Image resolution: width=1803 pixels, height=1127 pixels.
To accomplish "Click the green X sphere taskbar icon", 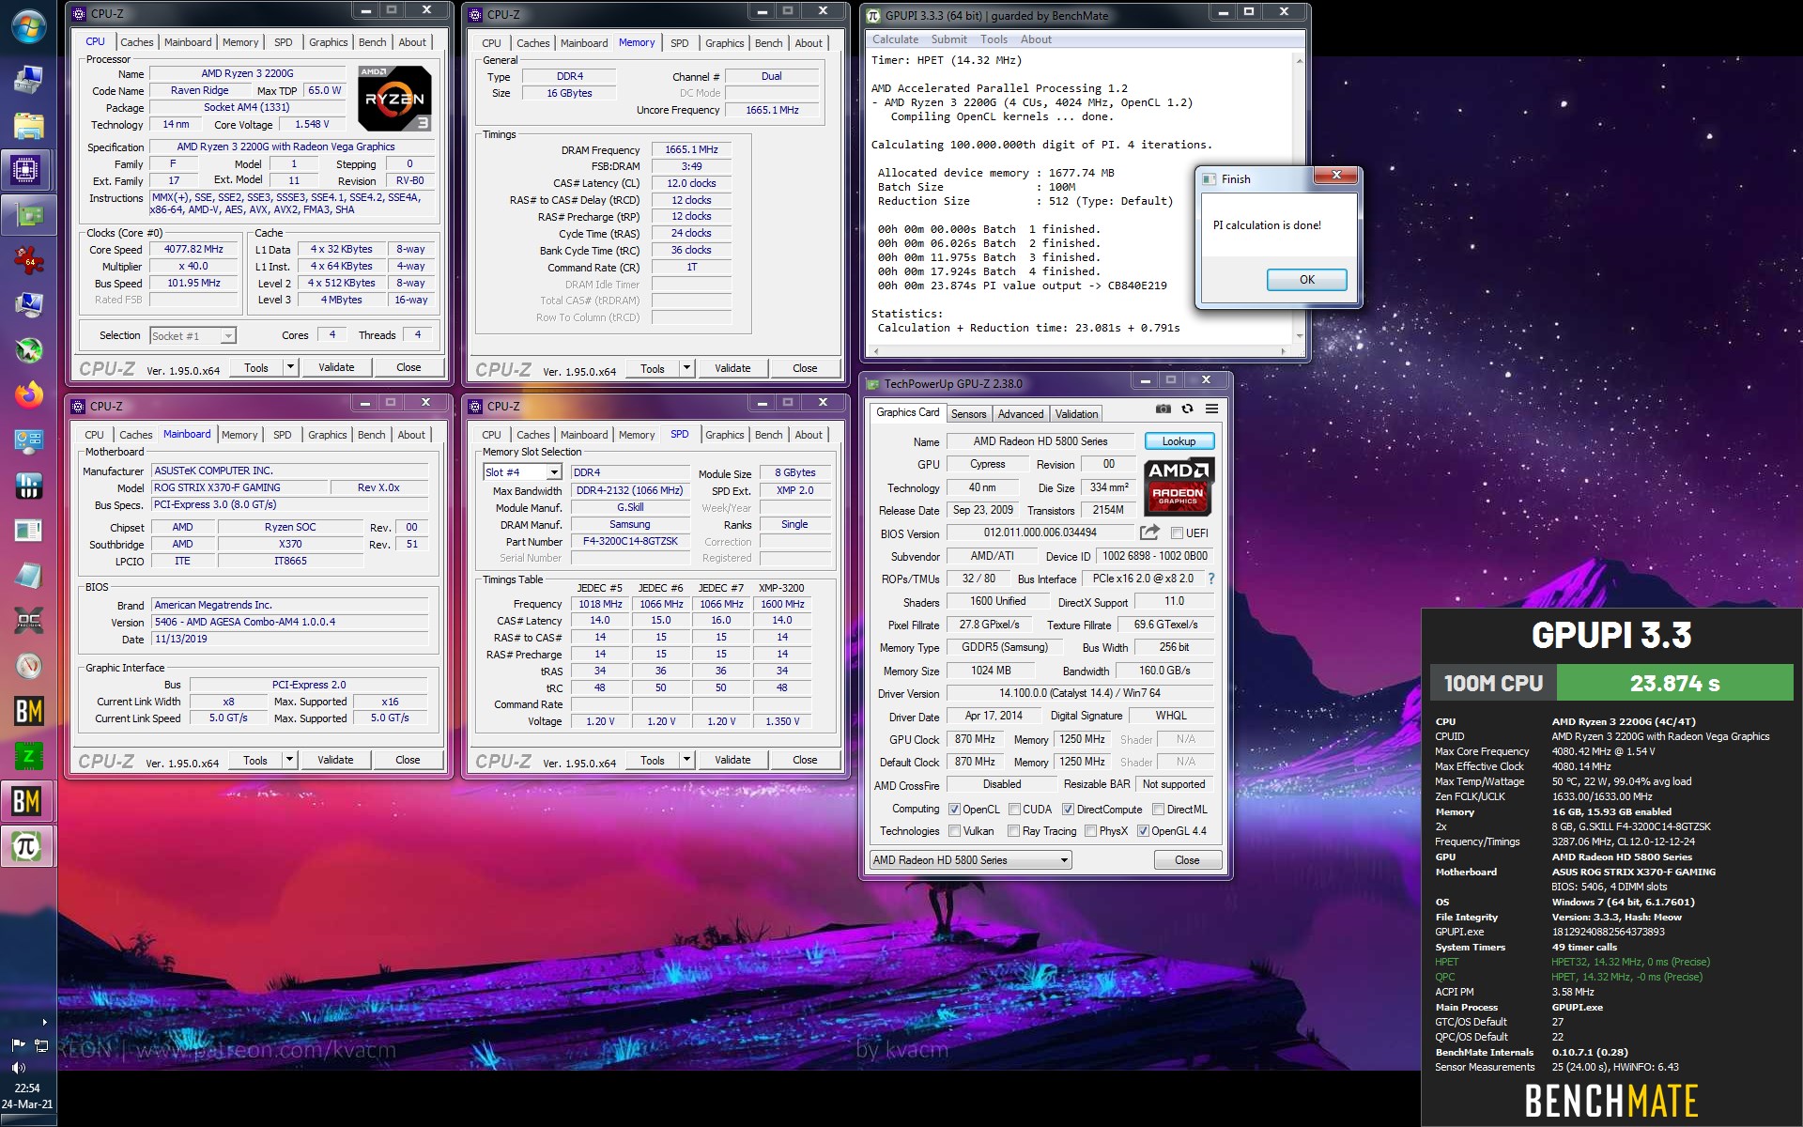I will [28, 350].
